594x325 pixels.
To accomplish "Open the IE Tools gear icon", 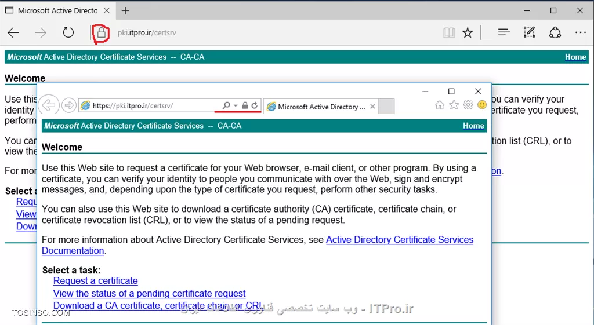I will tap(468, 105).
